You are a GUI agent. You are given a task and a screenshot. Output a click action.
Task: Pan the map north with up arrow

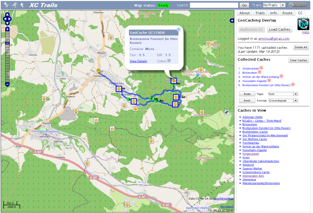click(7, 15)
